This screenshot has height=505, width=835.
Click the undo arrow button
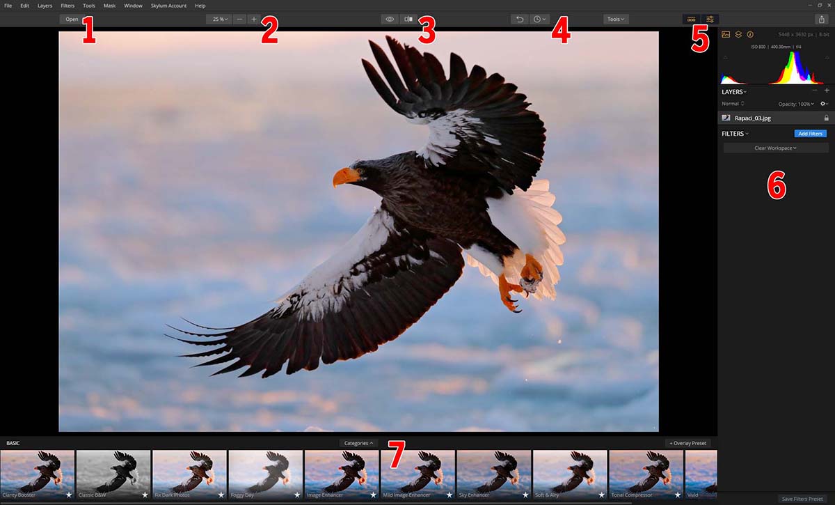(519, 20)
